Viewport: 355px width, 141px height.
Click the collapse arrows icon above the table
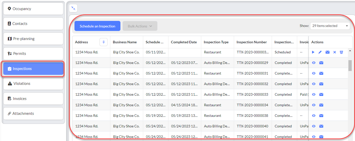pyautogui.click(x=73, y=8)
